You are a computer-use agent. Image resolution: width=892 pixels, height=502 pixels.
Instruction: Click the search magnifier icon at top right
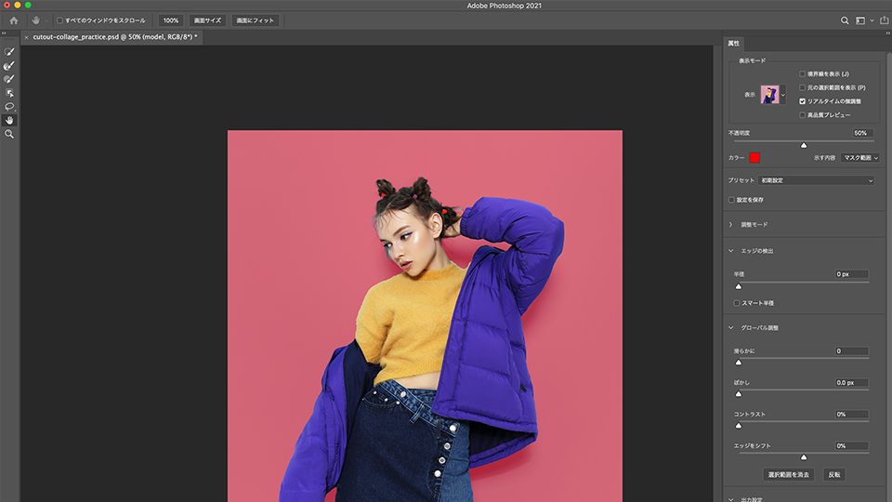(845, 20)
